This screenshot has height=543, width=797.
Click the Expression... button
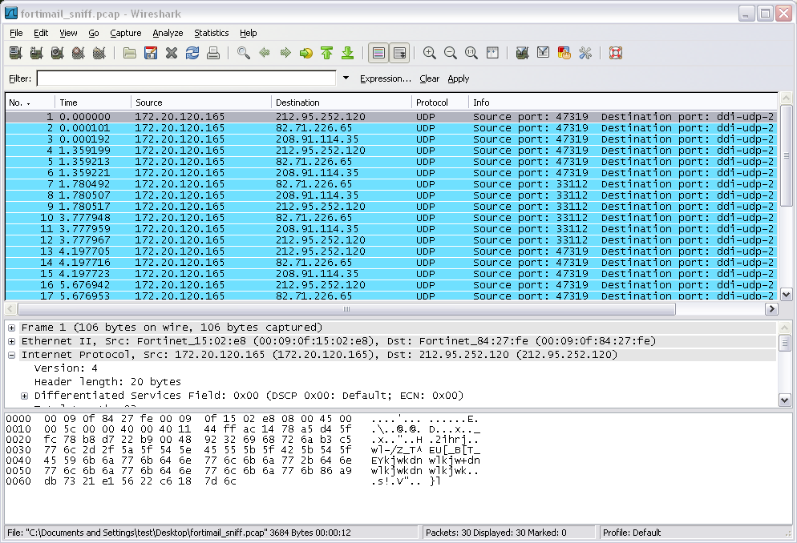385,78
